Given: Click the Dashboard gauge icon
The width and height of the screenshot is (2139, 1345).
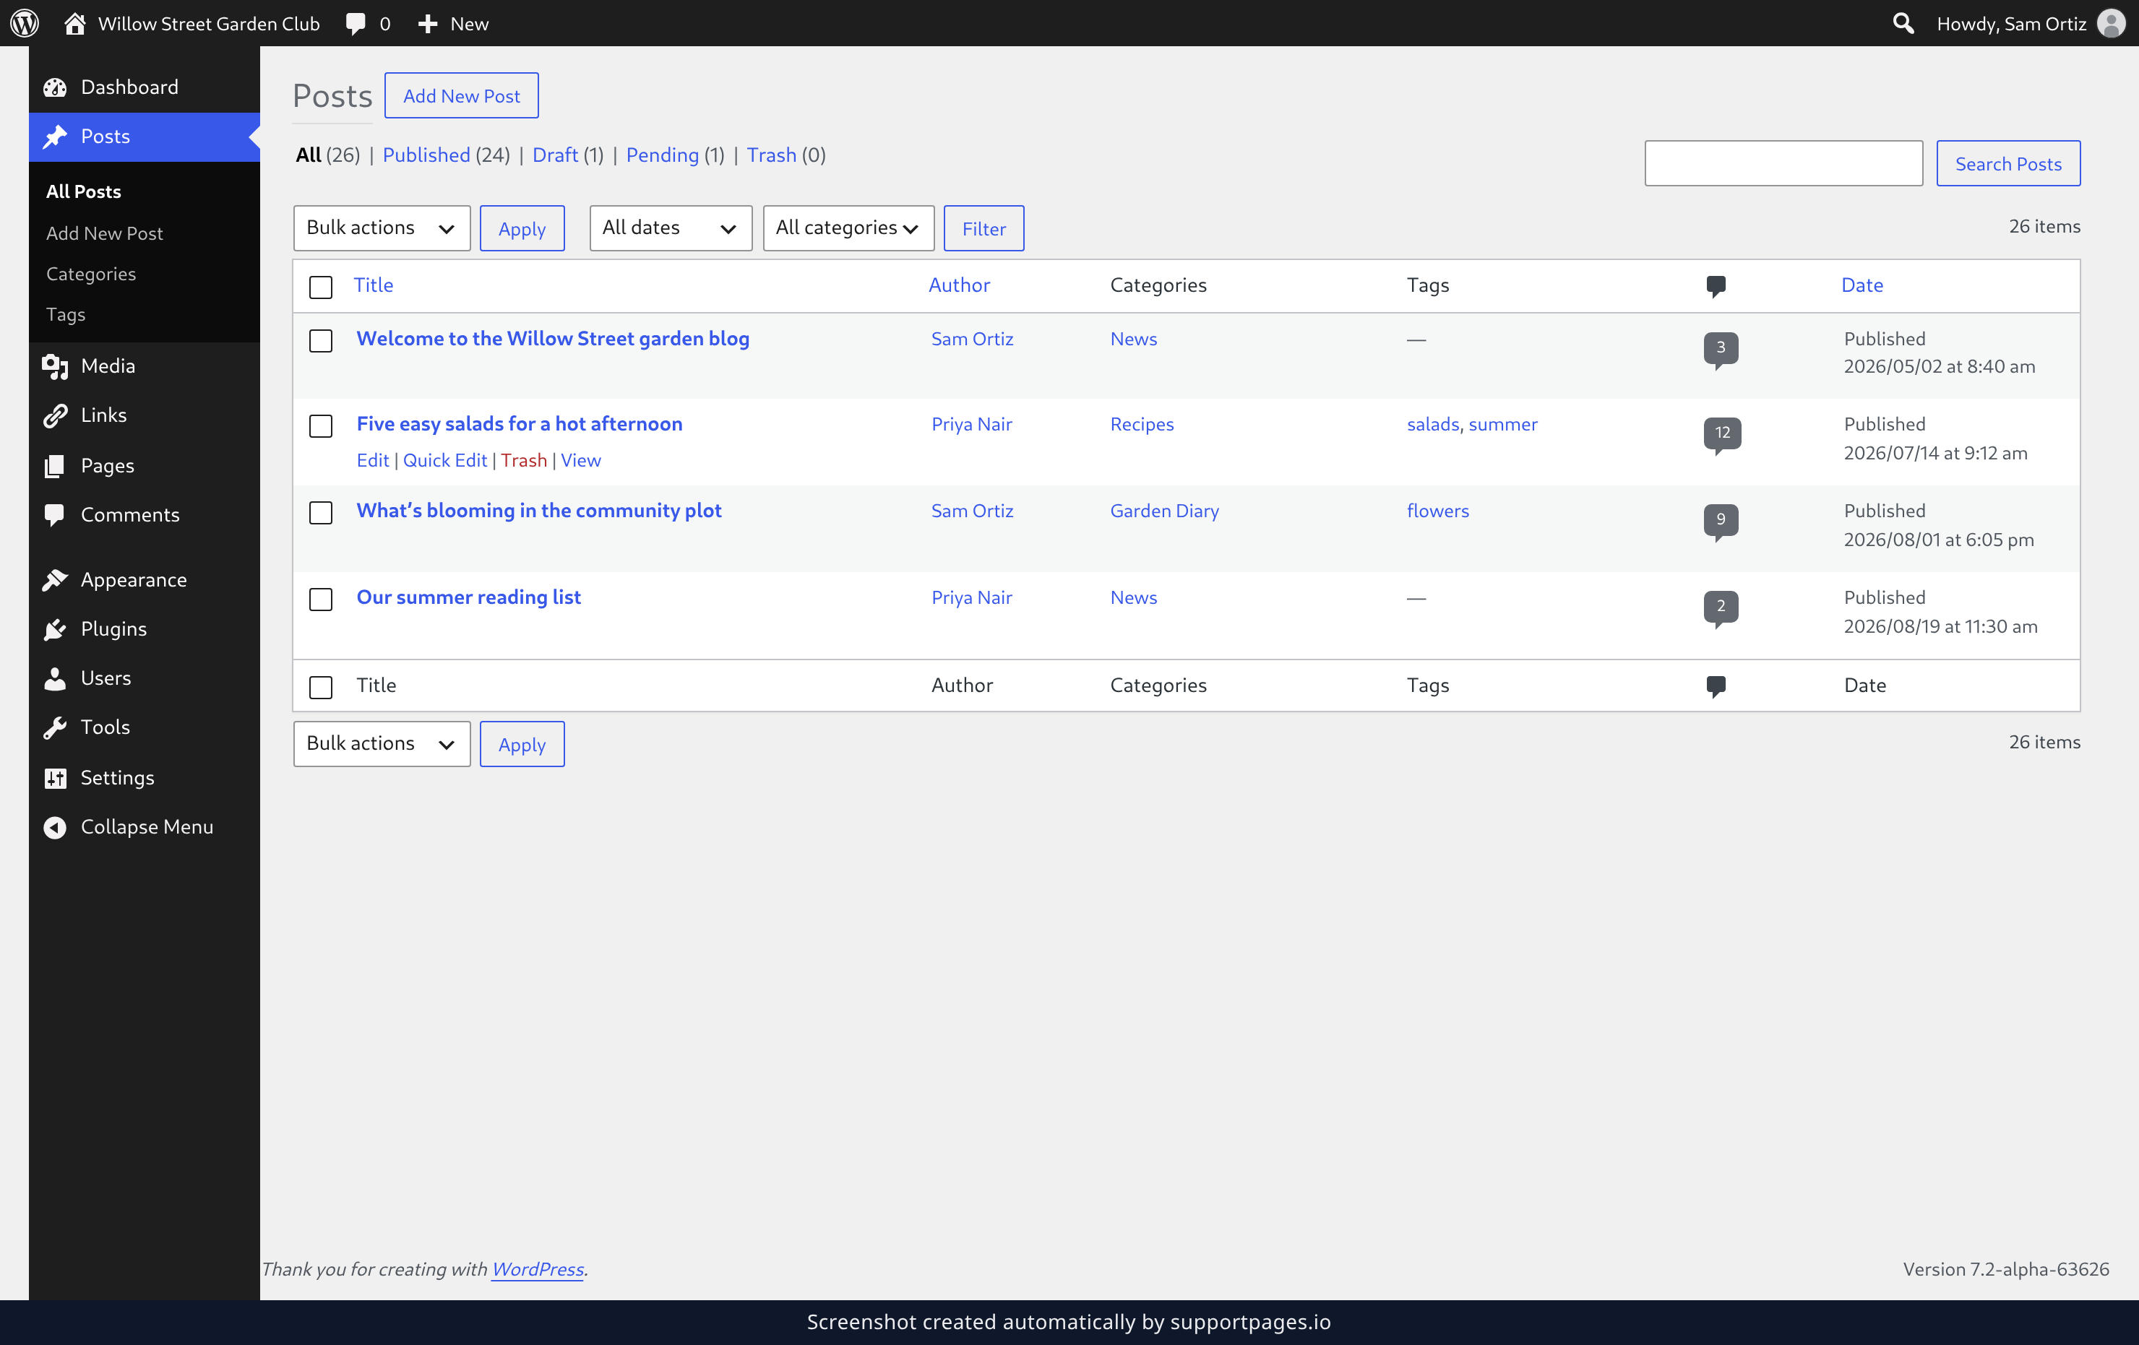Looking at the screenshot, I should 55,87.
